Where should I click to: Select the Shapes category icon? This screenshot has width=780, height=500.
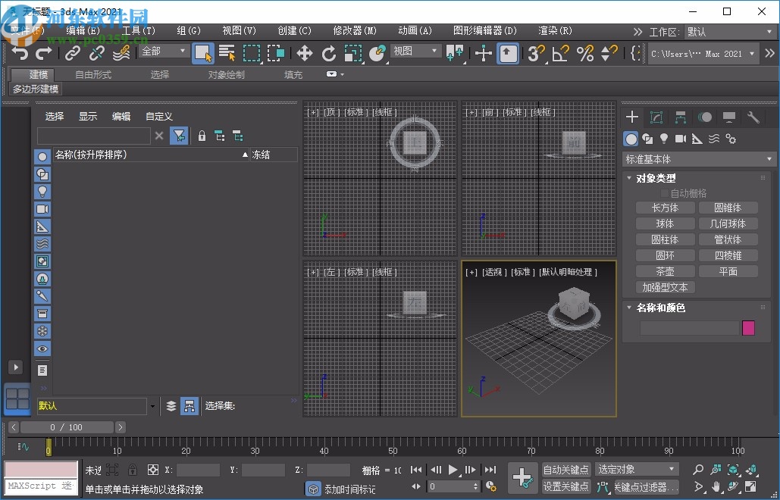point(648,139)
